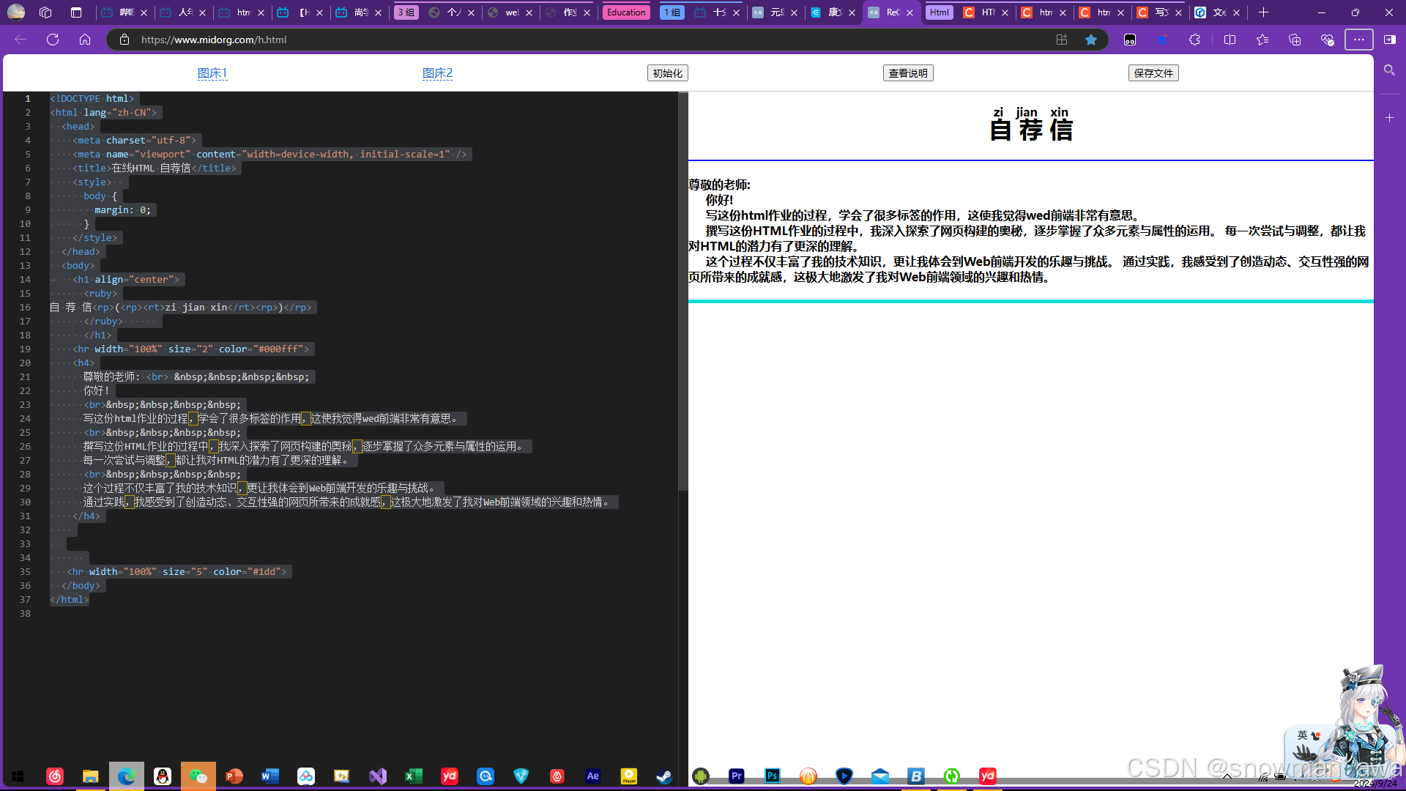
Task: Click the code editor vertical scrollbar
Action: click(682, 293)
